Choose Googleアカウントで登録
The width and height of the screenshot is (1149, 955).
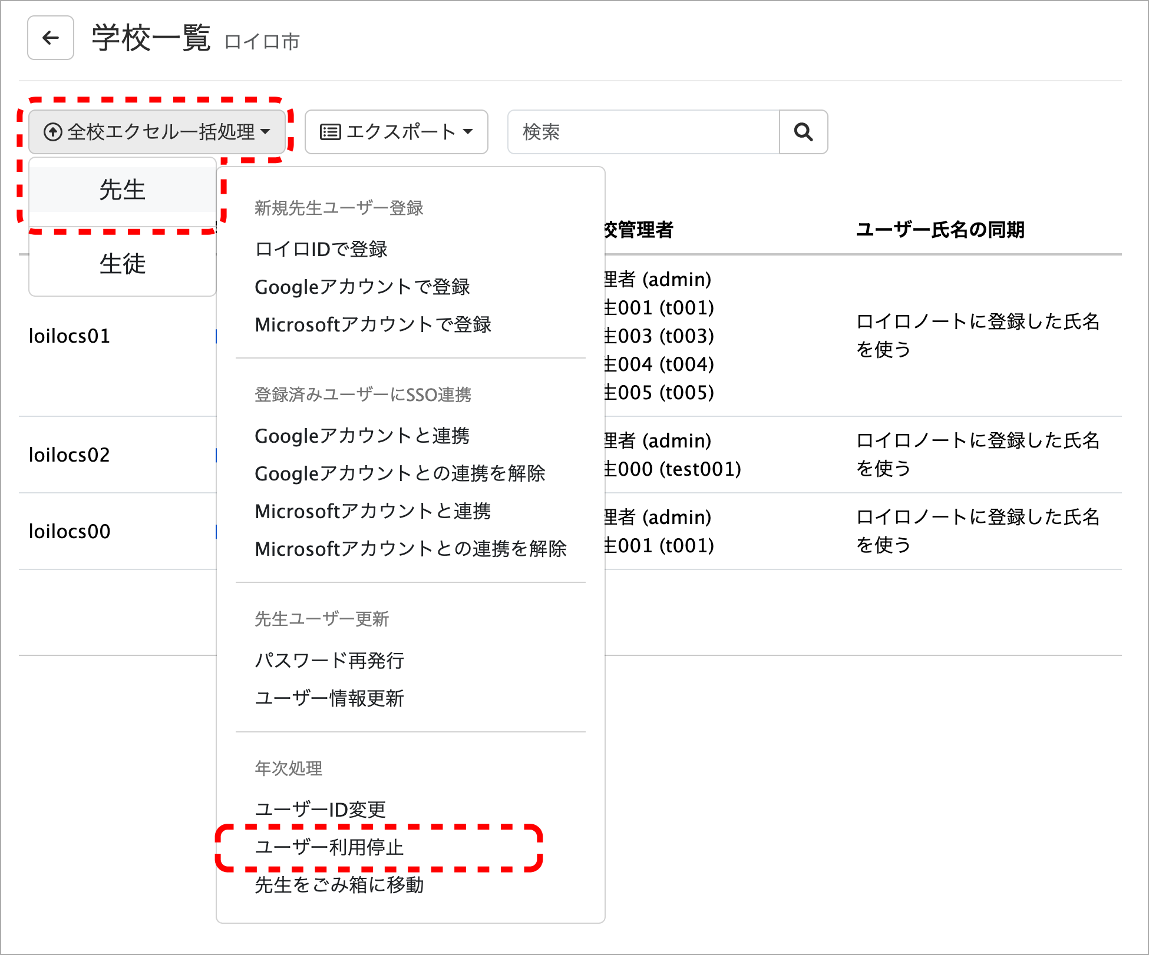tap(362, 287)
